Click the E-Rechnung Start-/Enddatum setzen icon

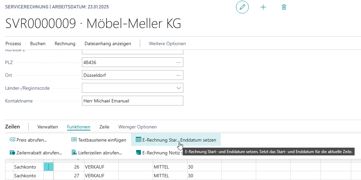pyautogui.click(x=138, y=140)
